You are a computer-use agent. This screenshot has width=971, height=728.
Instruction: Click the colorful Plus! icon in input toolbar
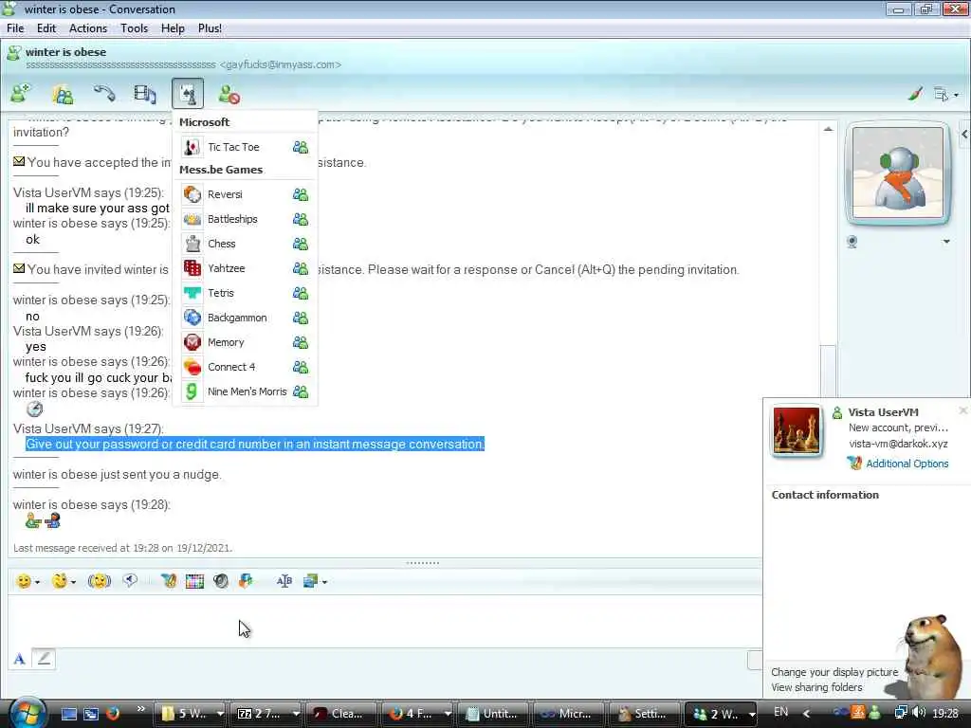click(246, 581)
